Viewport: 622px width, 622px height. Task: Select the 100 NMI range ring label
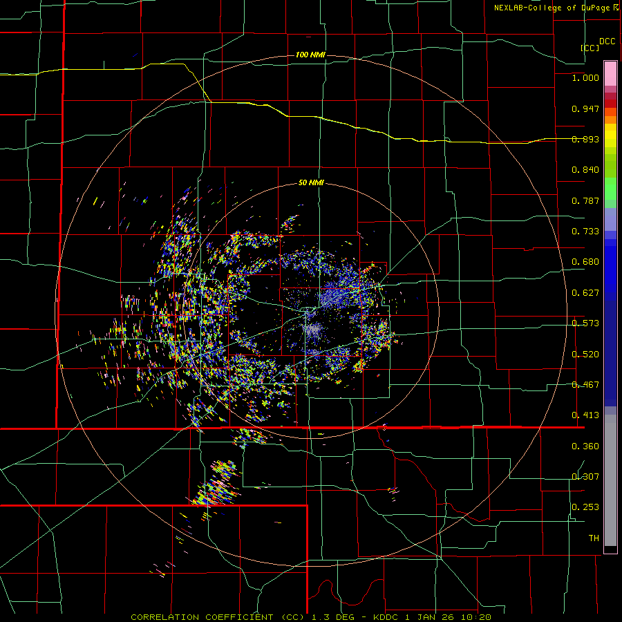point(310,55)
